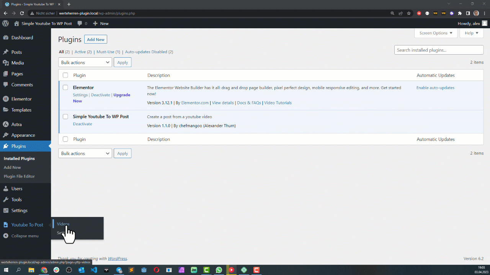Open the Plugin File Editor submenu

click(19, 176)
